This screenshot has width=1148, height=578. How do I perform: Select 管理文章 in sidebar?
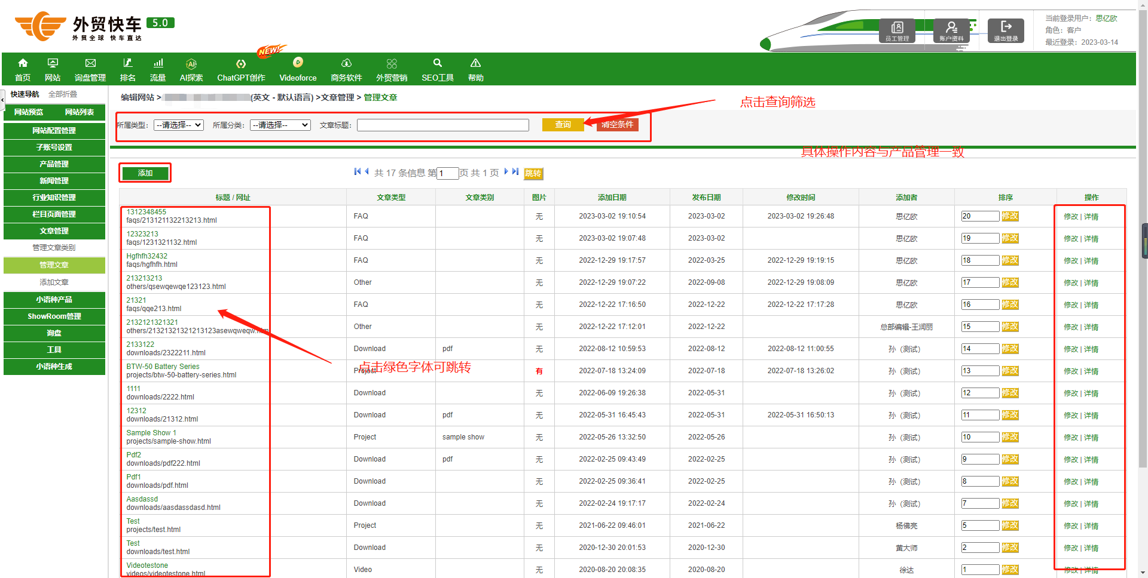coord(54,265)
